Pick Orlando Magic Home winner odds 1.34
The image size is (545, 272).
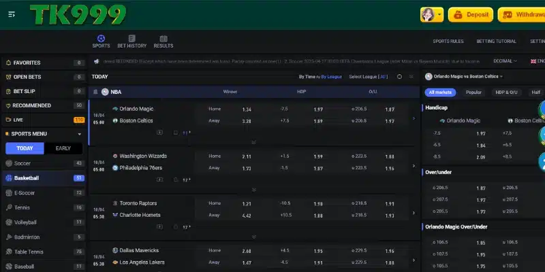pyautogui.click(x=247, y=109)
